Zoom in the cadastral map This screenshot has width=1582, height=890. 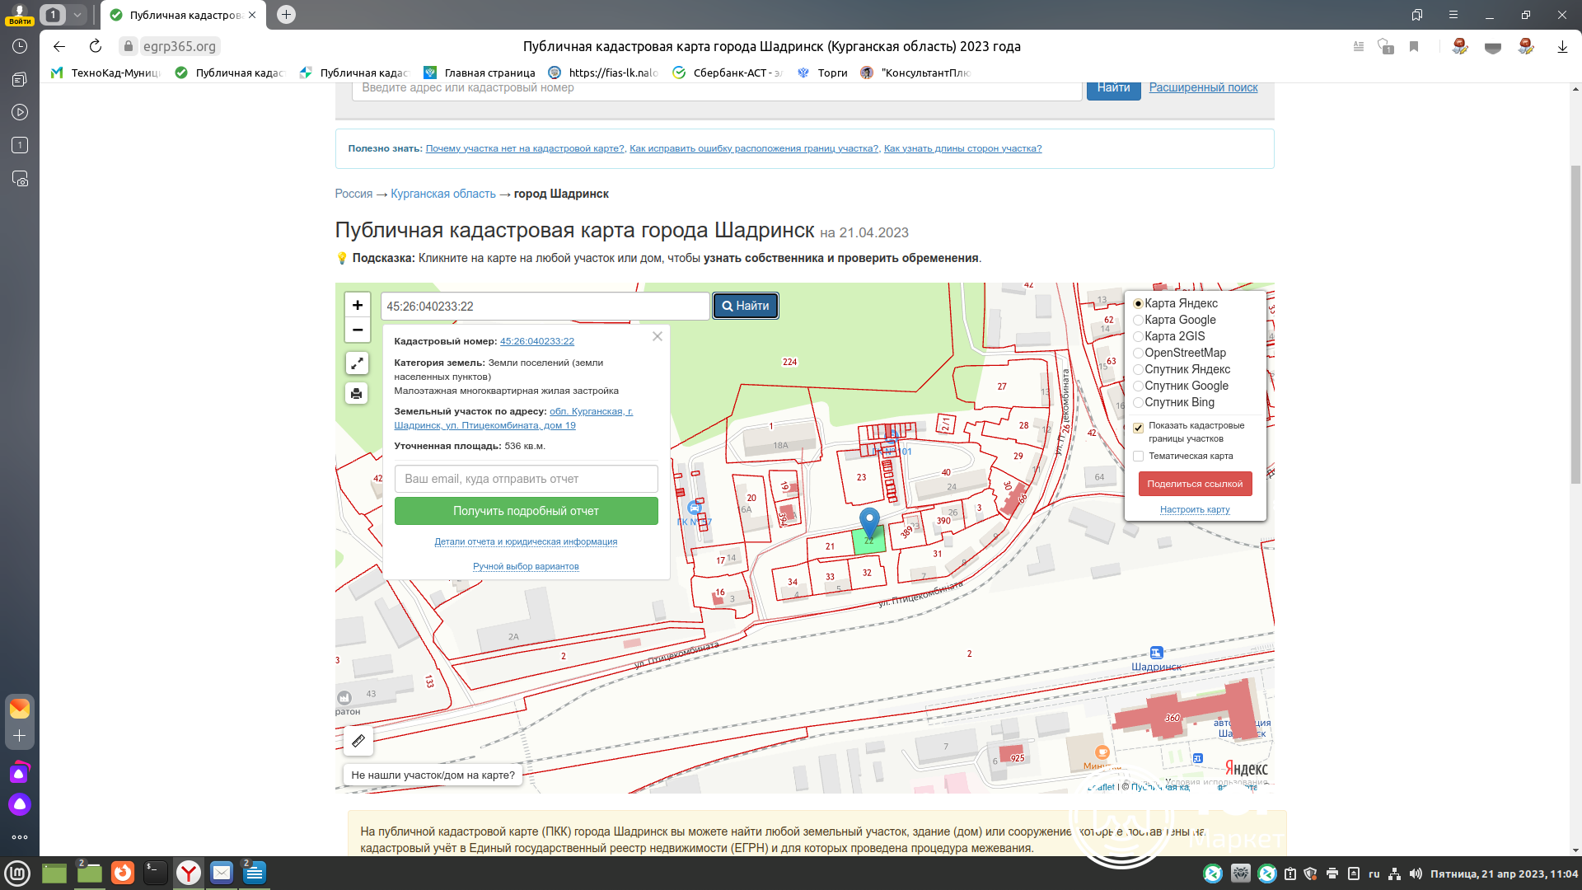(x=357, y=305)
